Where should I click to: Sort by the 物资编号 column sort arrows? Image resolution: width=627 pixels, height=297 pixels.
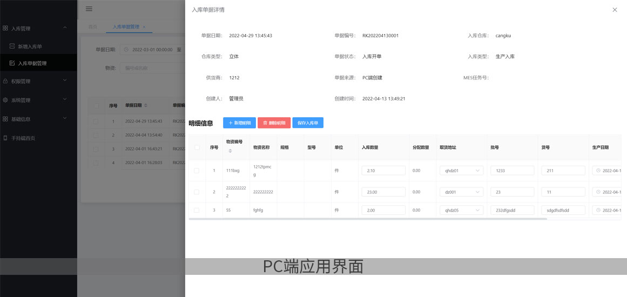click(230, 151)
